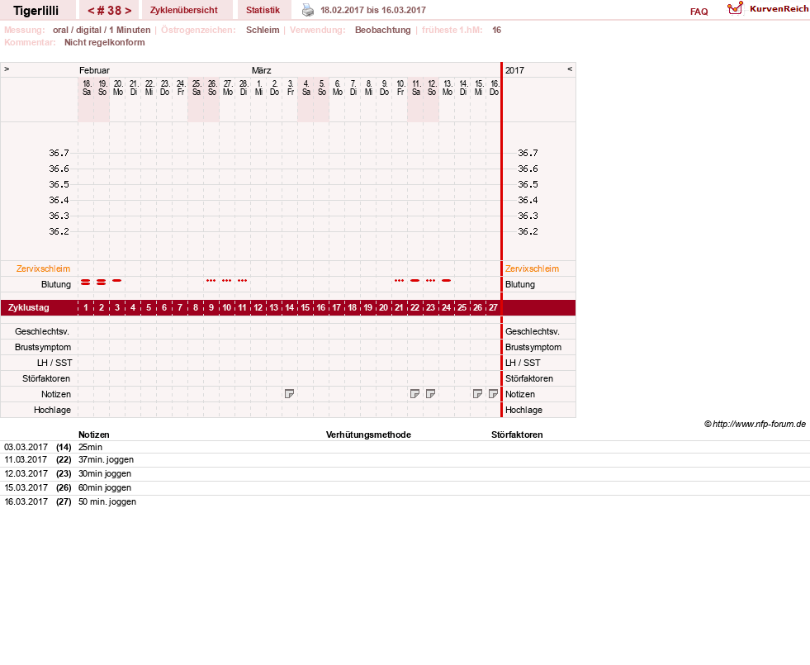Viewport: 810px width, 665px height.
Task: Click the März month label
Action: (262, 70)
